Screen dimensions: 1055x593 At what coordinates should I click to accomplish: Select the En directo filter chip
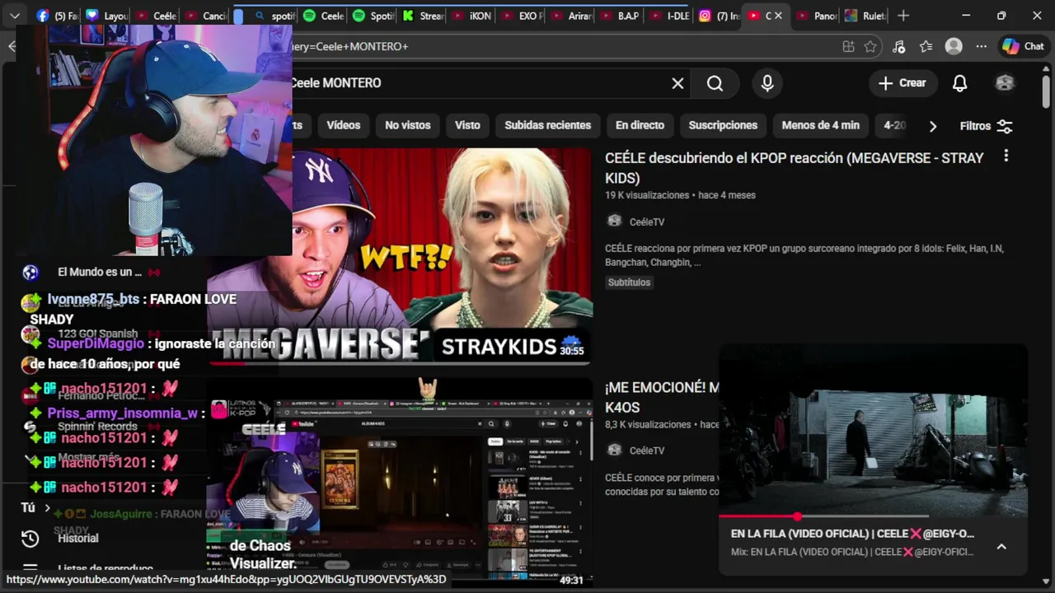click(x=640, y=125)
